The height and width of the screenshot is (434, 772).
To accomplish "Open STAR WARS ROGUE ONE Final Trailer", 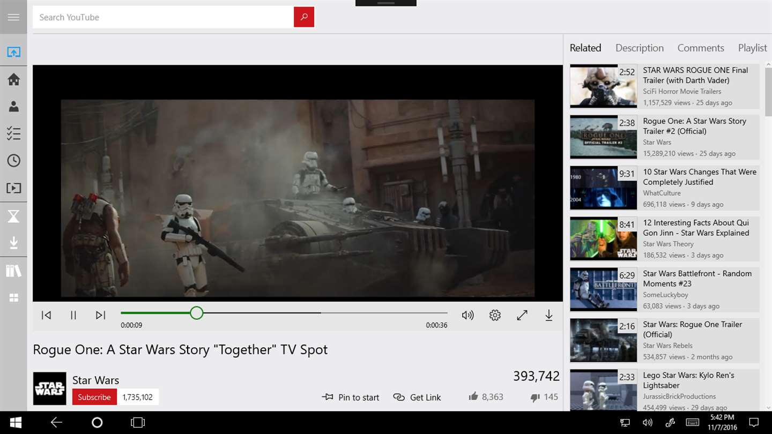I will pos(665,86).
